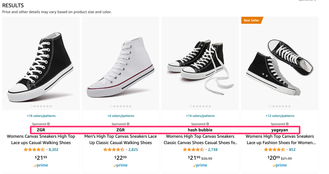Click Sponsored info icon on hash bubbie listing
329x174 pixels.
pyautogui.click(x=208, y=124)
